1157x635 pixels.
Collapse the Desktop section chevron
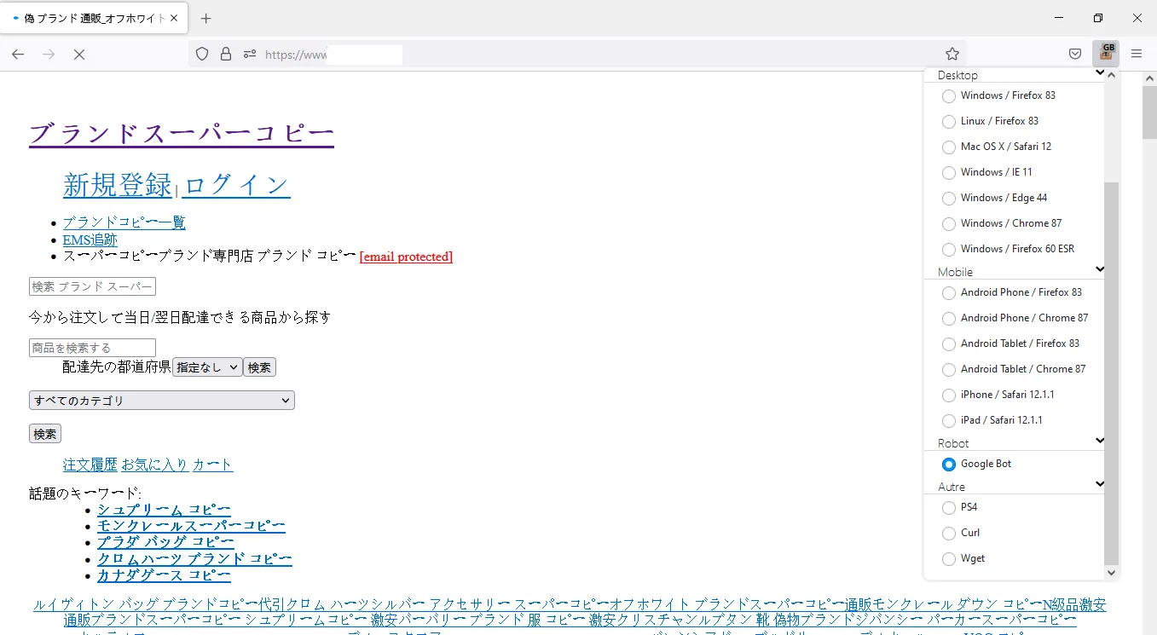coord(1099,73)
